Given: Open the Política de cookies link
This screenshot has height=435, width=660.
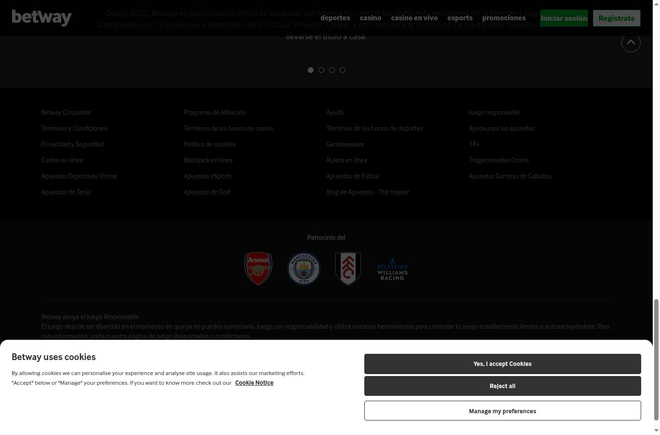Looking at the screenshot, I should click(x=209, y=144).
